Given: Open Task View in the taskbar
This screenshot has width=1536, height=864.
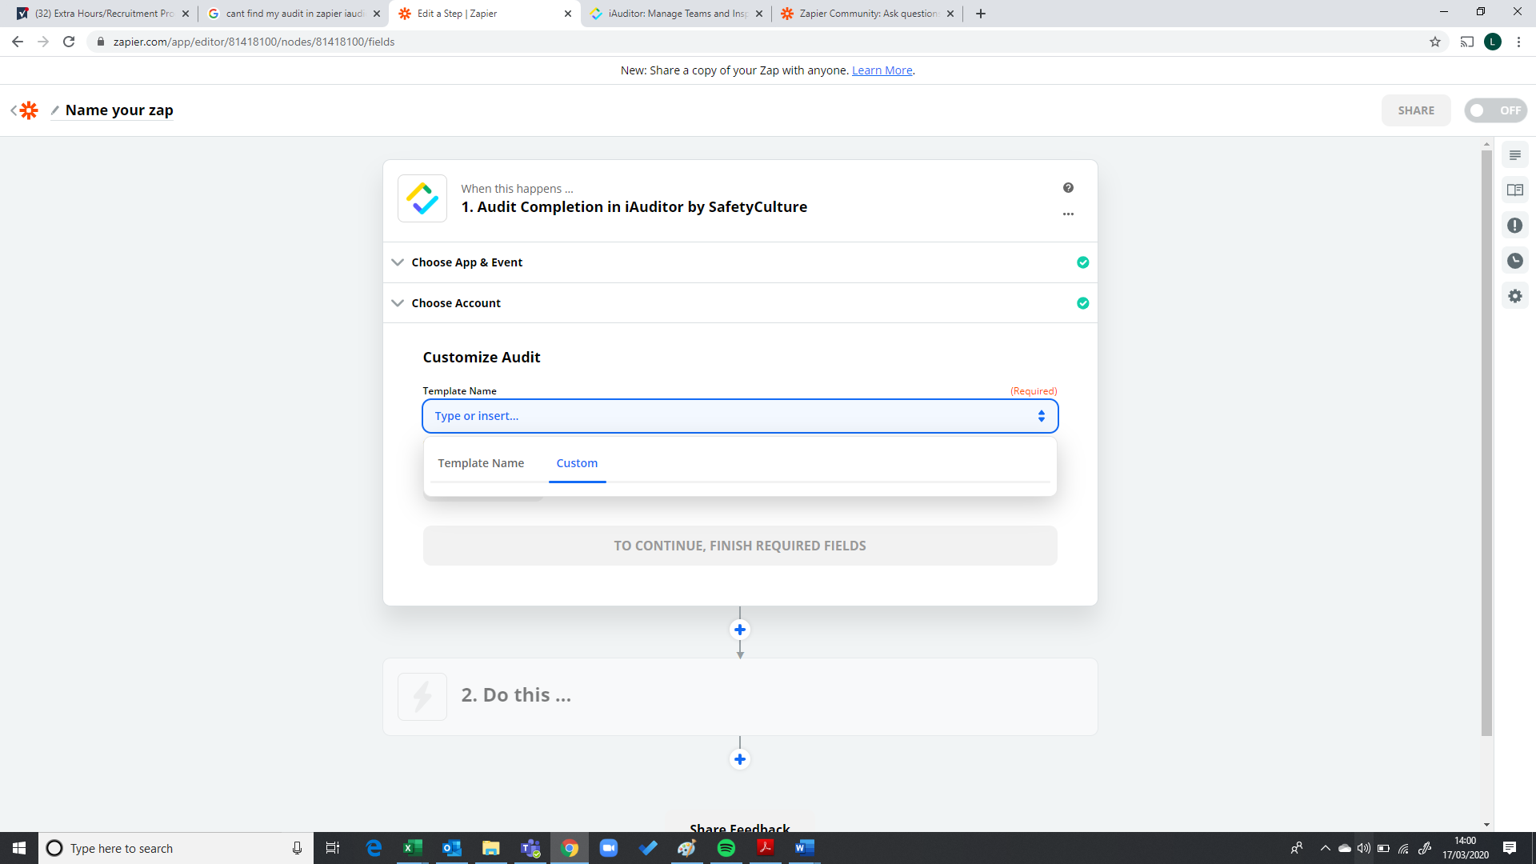Looking at the screenshot, I should point(333,848).
